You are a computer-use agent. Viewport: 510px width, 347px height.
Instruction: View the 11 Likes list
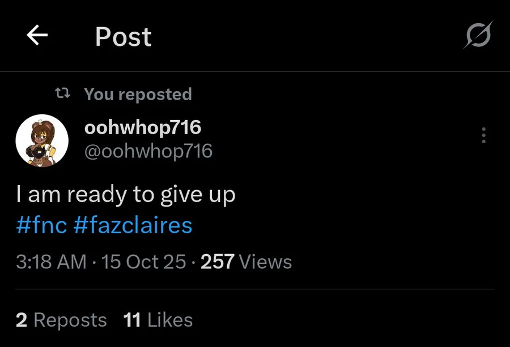(x=169, y=320)
